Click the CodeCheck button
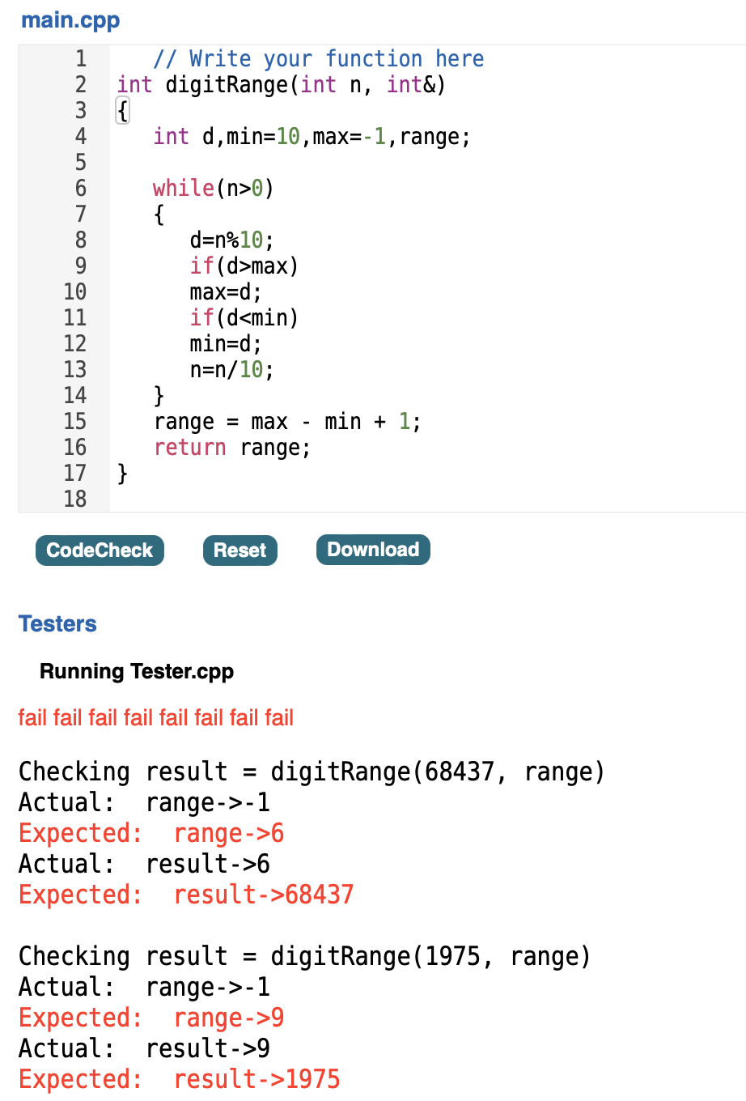The width and height of the screenshot is (746, 1101). pyautogui.click(x=100, y=550)
